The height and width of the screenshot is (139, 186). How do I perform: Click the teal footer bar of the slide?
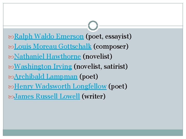[93, 132]
